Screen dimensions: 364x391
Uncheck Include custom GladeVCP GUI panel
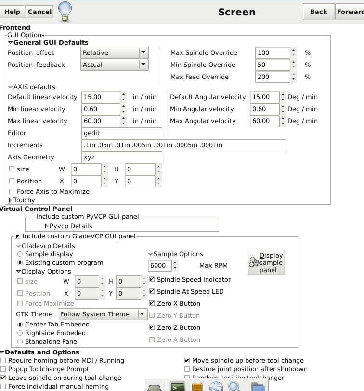pyautogui.click(x=17, y=236)
